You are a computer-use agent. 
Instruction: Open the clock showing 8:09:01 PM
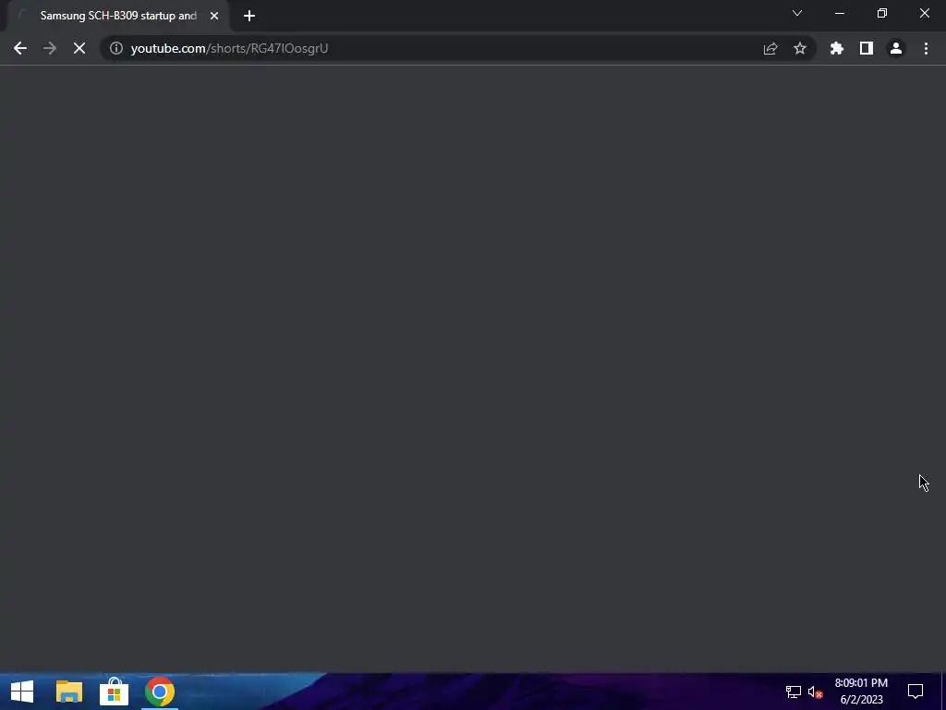click(862, 692)
